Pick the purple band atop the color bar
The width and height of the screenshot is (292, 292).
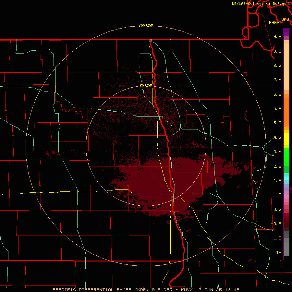[286, 32]
